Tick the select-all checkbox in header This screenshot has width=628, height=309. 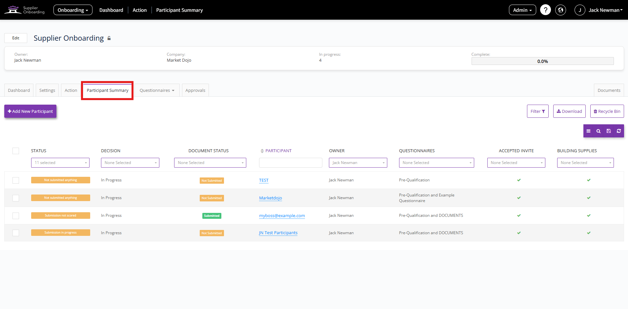coord(16,151)
